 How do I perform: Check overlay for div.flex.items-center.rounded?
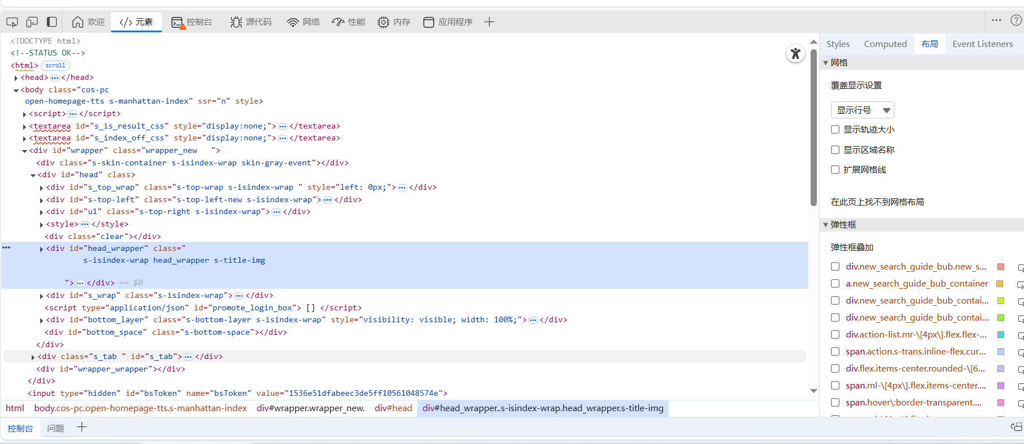(835, 369)
